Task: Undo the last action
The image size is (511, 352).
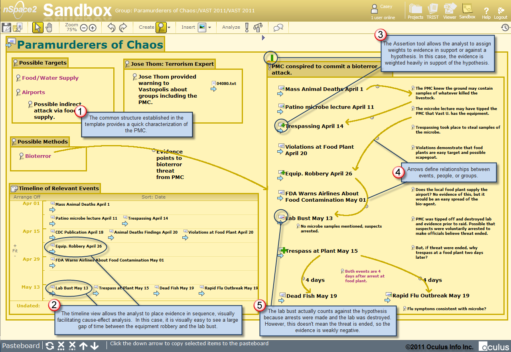Action: [x=112, y=28]
